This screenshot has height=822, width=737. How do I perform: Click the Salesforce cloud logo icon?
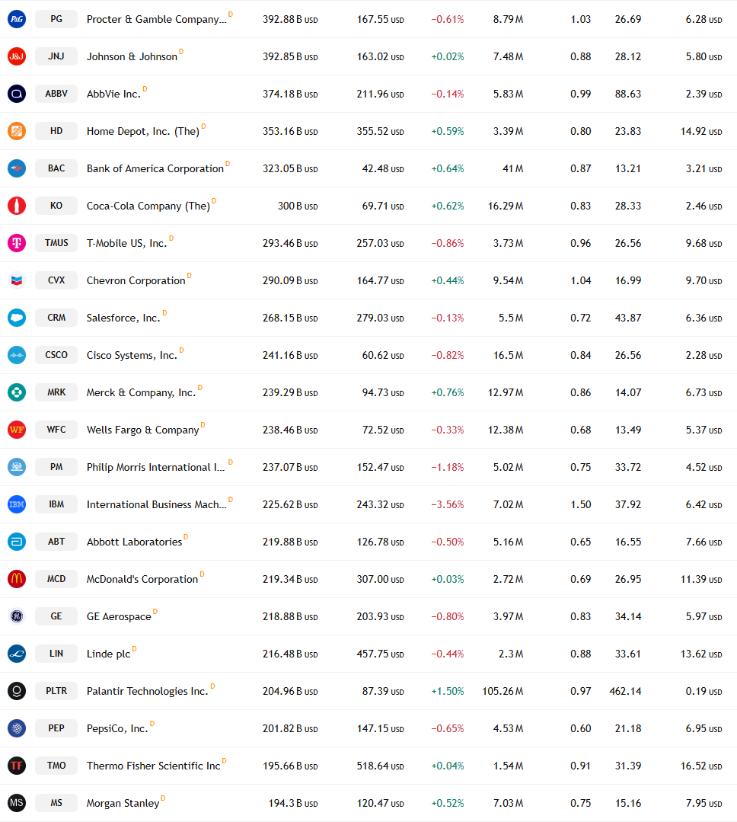click(17, 318)
